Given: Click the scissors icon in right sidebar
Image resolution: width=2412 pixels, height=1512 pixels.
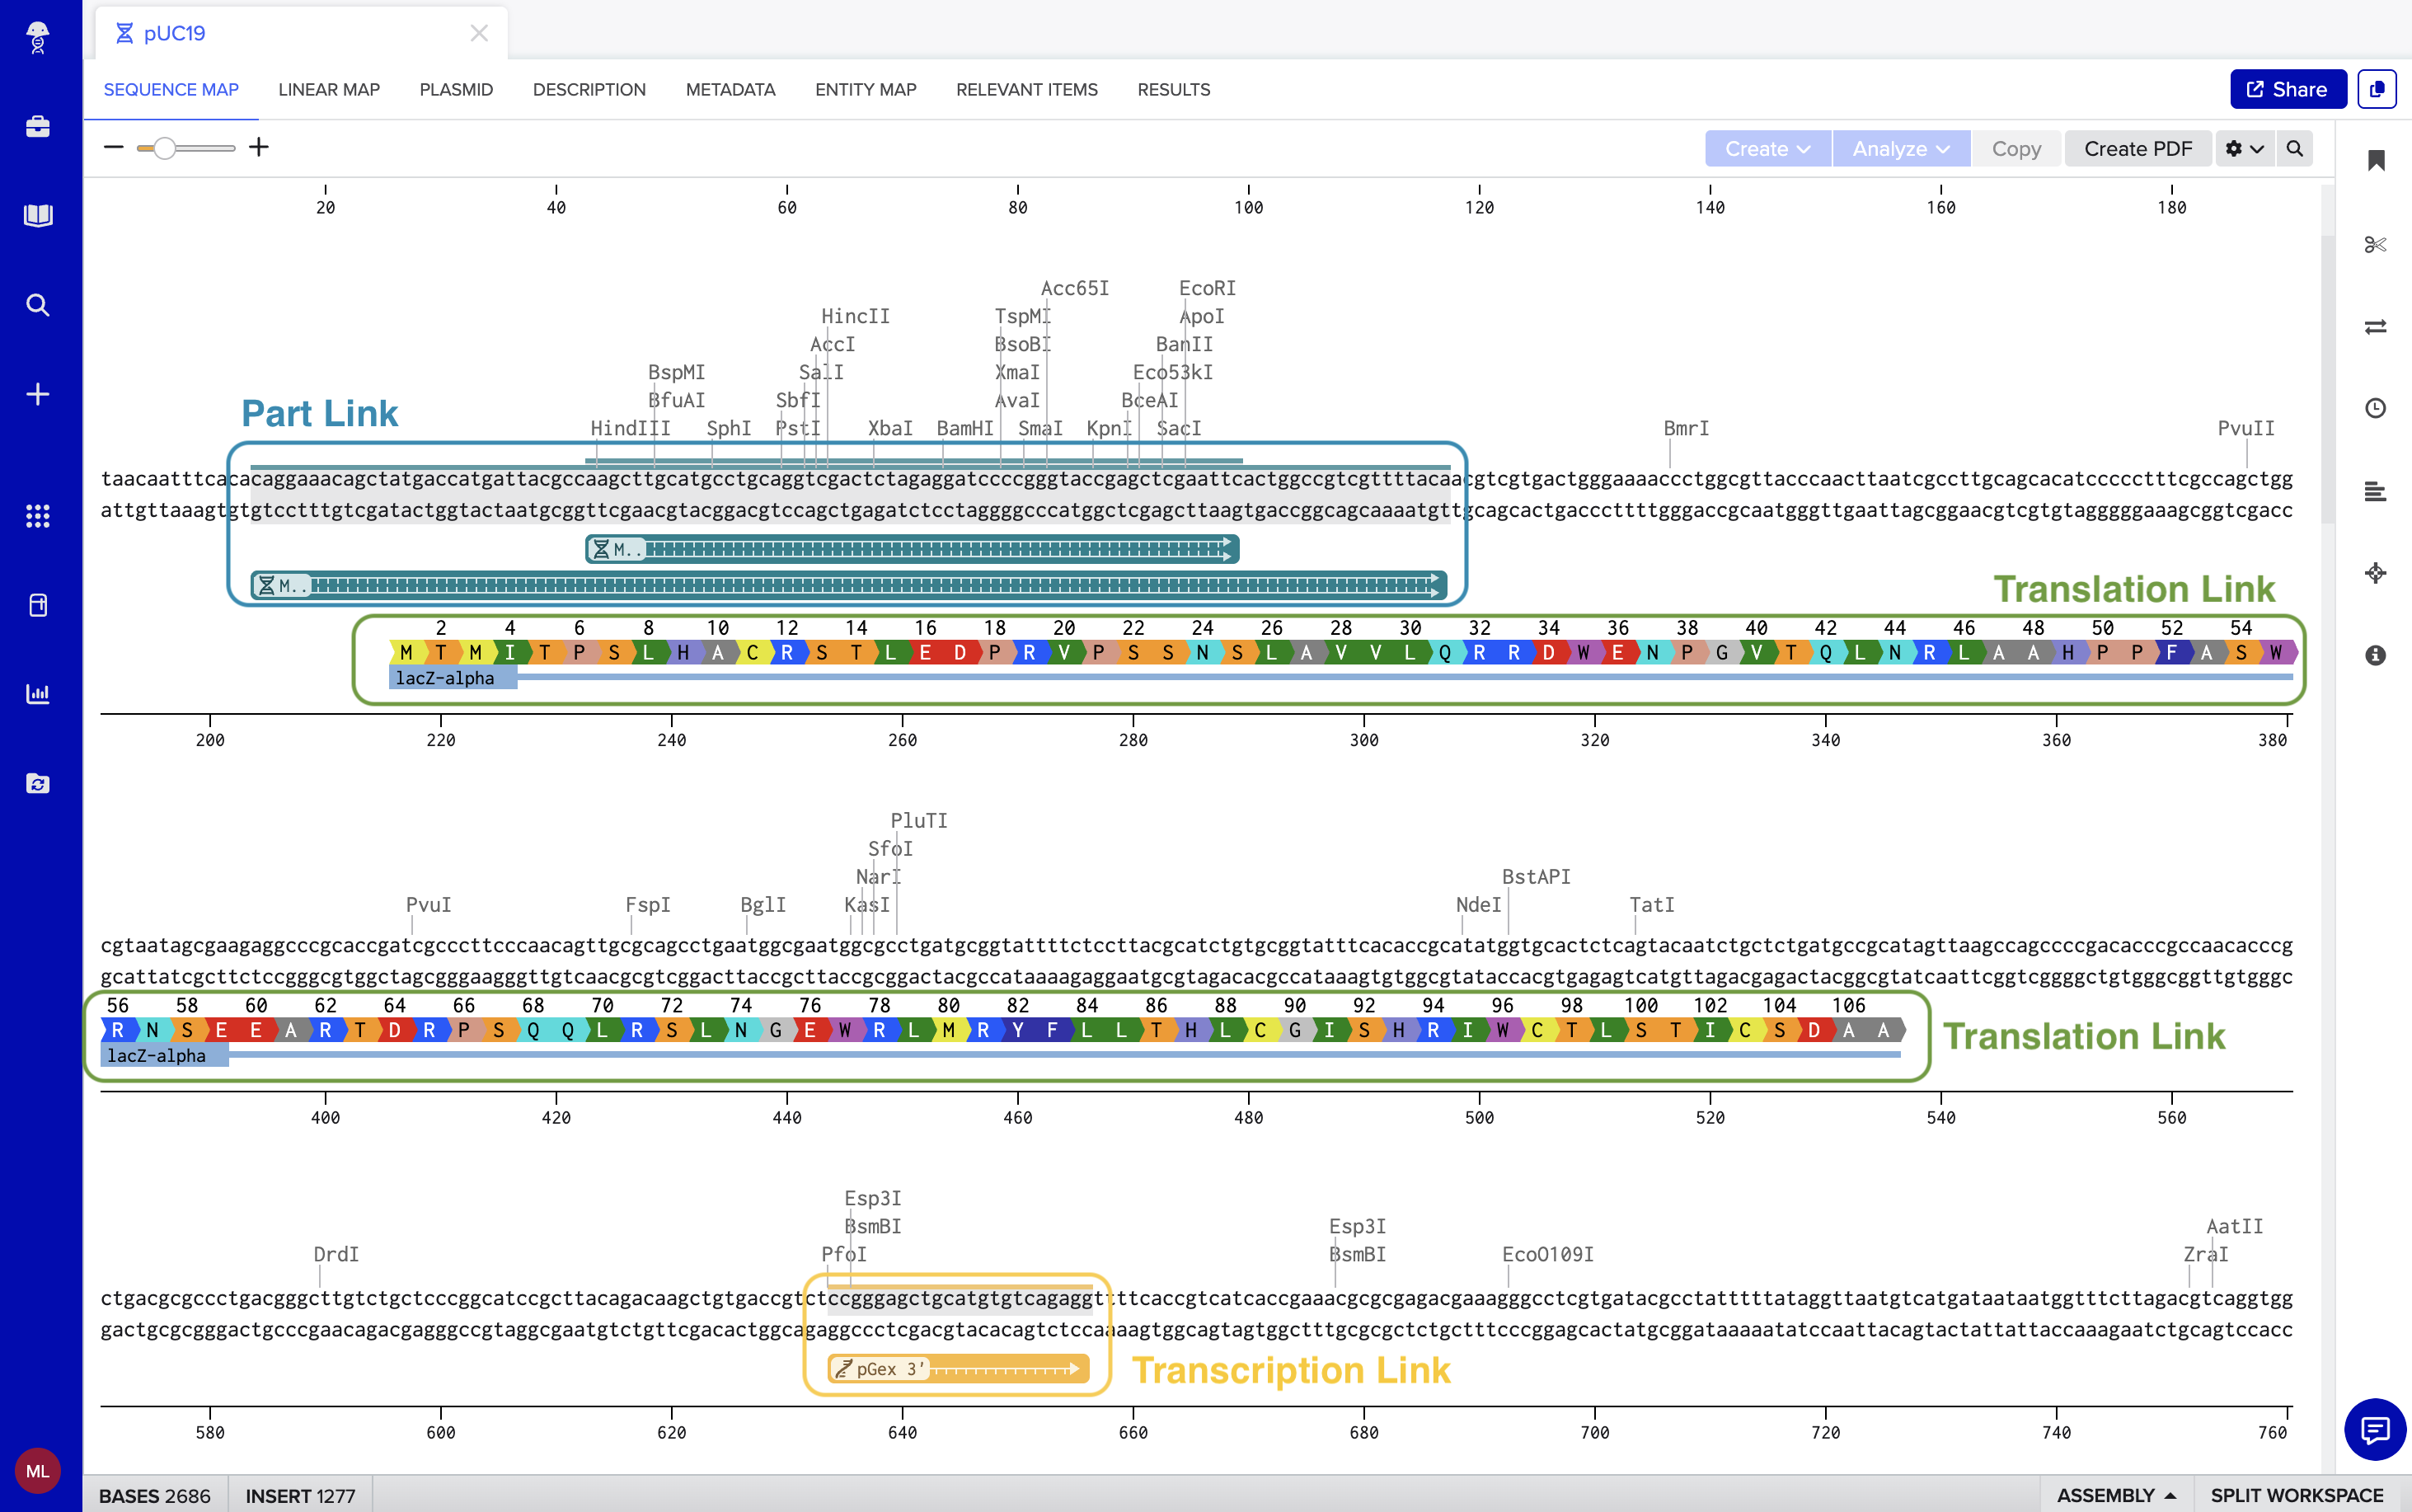Looking at the screenshot, I should coord(2375,245).
